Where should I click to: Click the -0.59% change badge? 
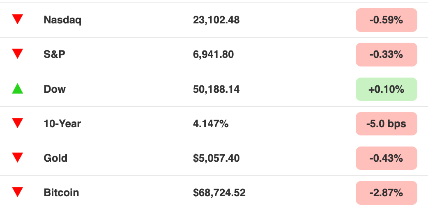coord(386,20)
